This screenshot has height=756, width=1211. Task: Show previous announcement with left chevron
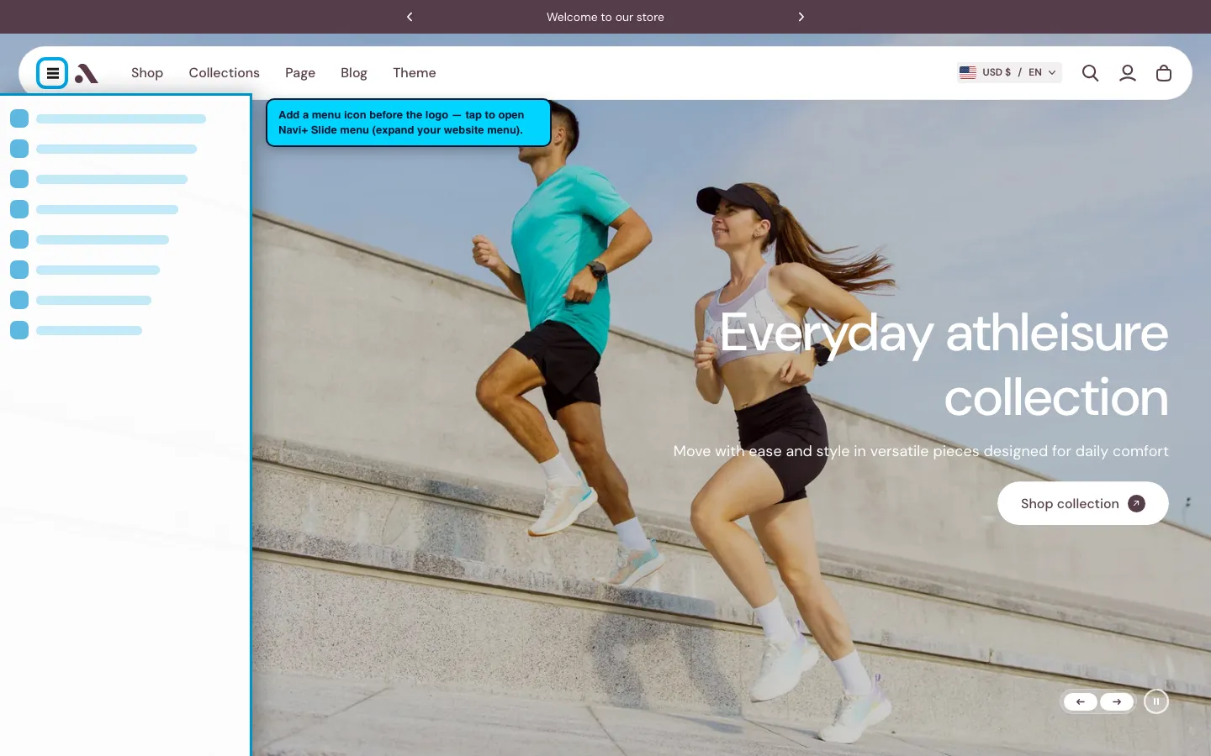(x=410, y=17)
